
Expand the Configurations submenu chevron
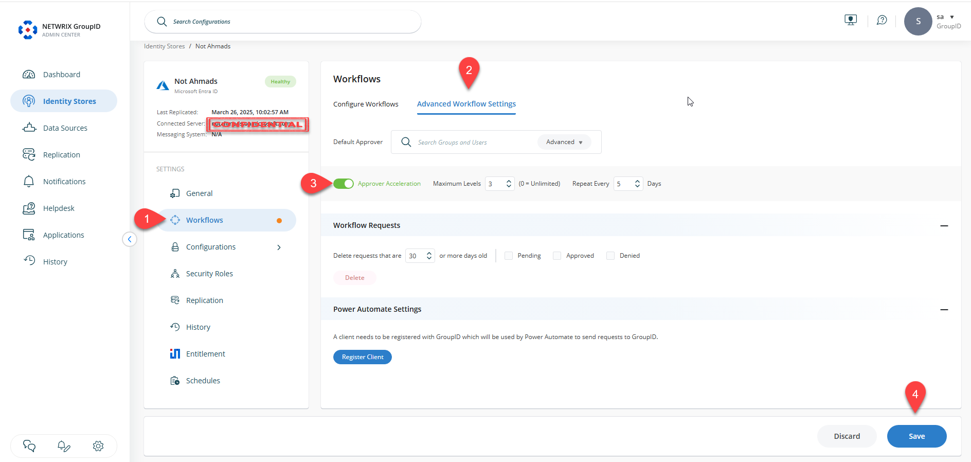[279, 247]
